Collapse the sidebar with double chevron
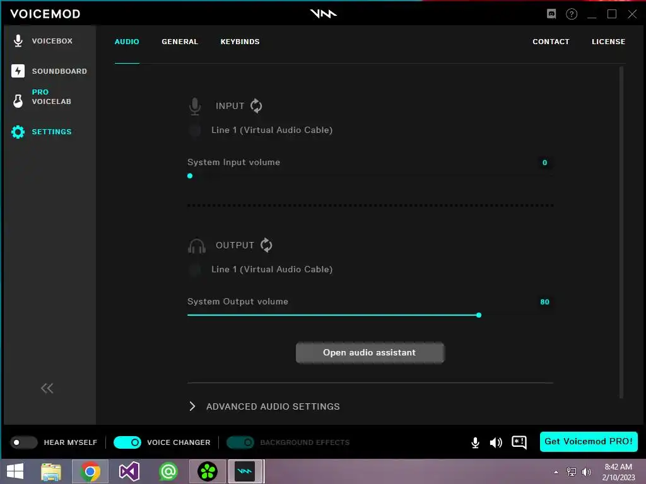Screen dimensions: 646x484 tap(47, 388)
